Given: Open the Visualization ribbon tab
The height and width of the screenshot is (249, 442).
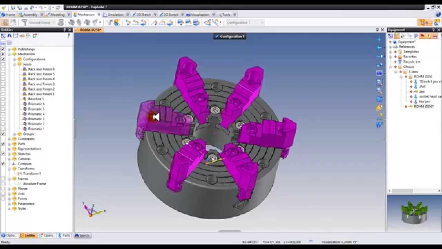Looking at the screenshot, I should (x=198, y=15).
